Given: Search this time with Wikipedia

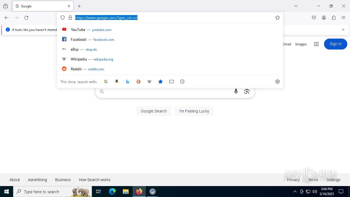Looking at the screenshot, I should tap(150, 82).
